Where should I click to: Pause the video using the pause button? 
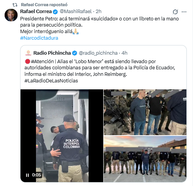[x=27, y=175]
